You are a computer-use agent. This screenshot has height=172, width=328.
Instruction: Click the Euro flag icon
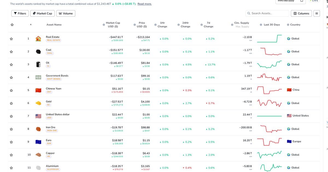click(x=38, y=142)
